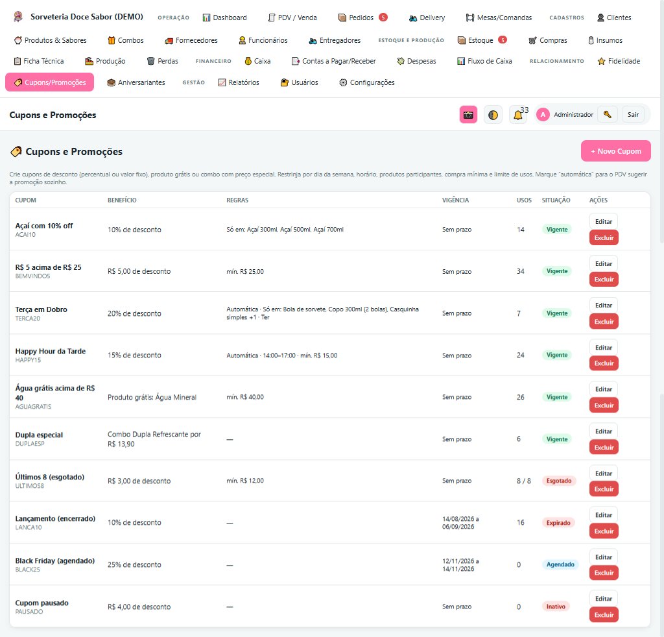The image size is (664, 637).
Task: Open notifications bell showing 33
Action: (518, 115)
